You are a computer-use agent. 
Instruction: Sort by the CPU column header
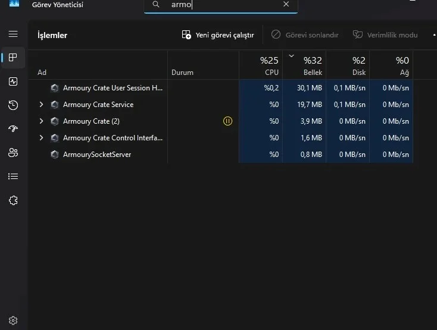pos(261,65)
